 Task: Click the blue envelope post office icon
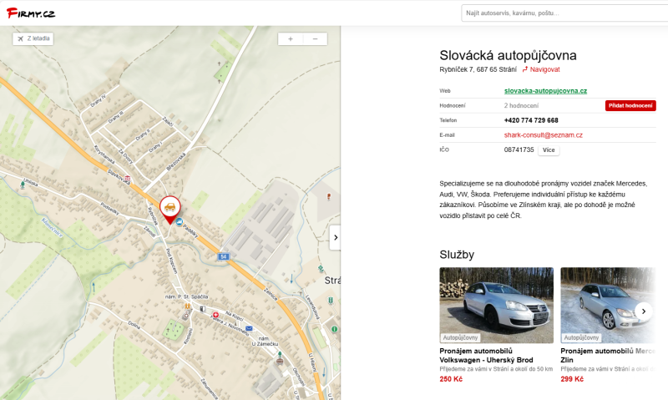click(x=249, y=328)
